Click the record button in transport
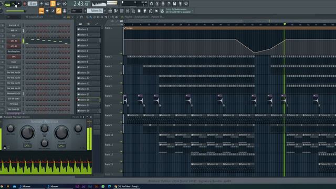This screenshot has width=336, height=189. pyautogui.click(x=25, y=4)
